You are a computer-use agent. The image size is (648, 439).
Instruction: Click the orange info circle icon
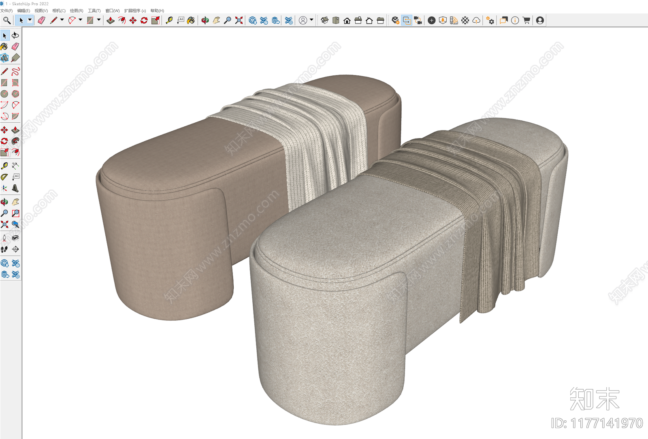515,20
